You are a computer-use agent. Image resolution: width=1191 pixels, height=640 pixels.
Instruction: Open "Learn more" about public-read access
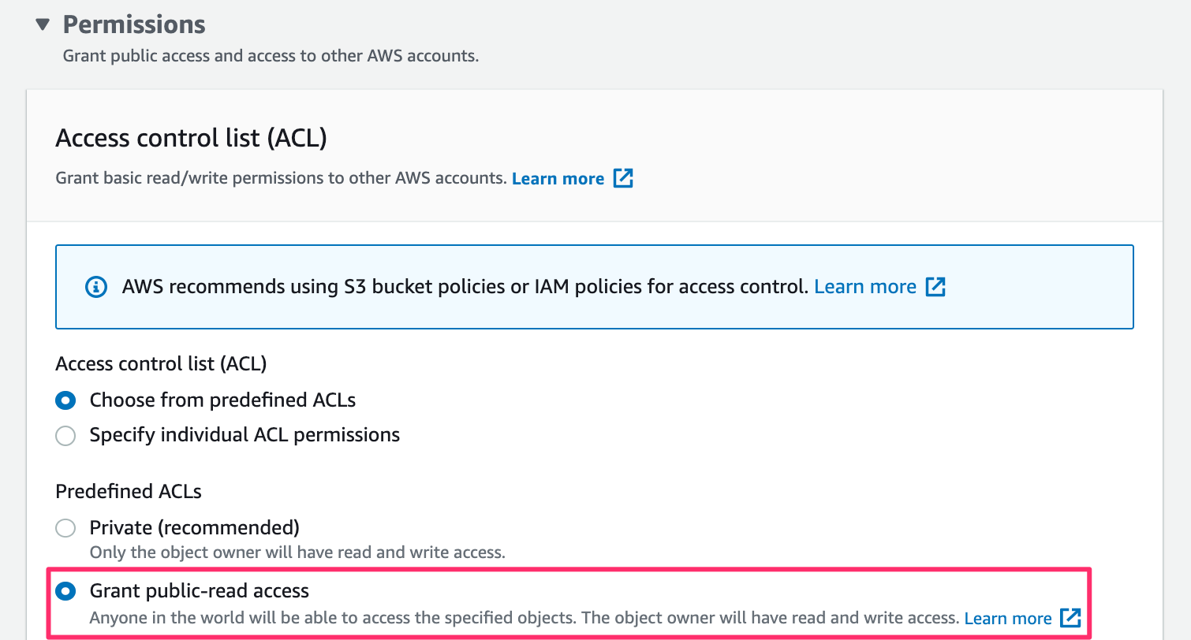coord(1007,618)
